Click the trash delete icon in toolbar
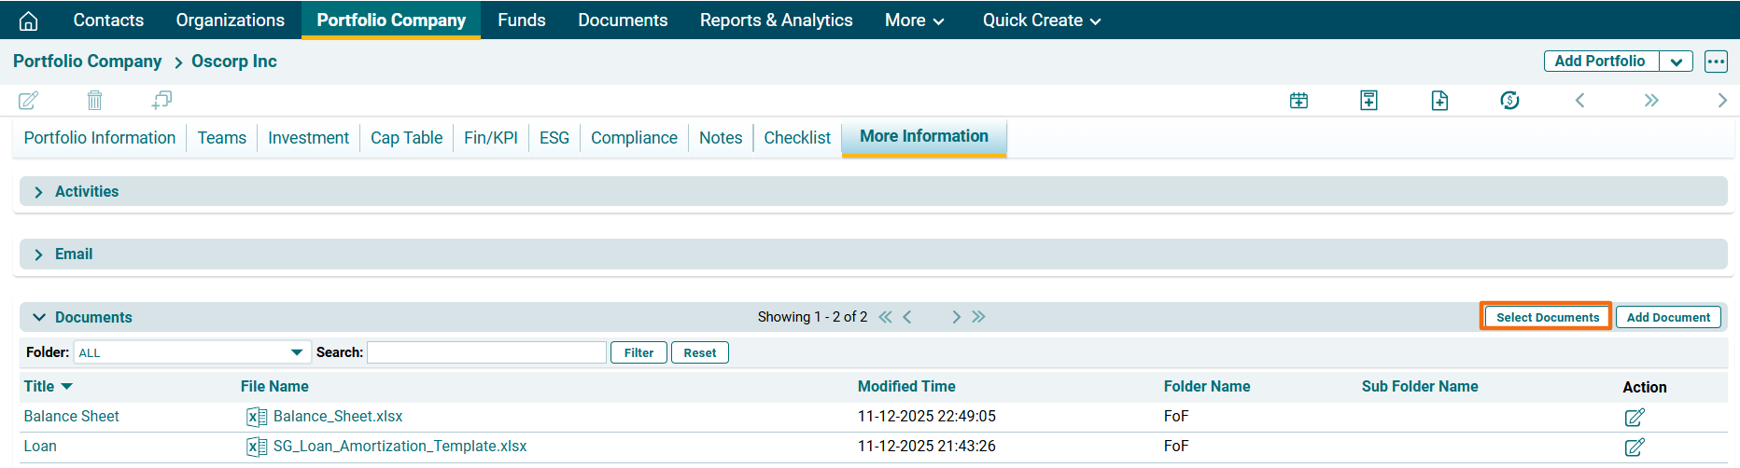 coord(94,100)
